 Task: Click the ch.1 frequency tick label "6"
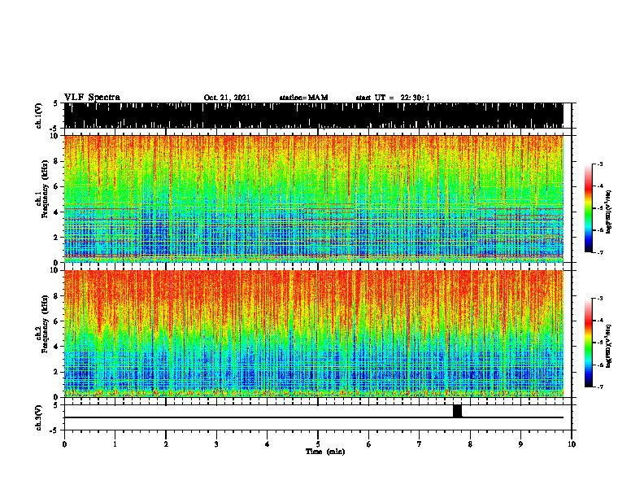57,186
